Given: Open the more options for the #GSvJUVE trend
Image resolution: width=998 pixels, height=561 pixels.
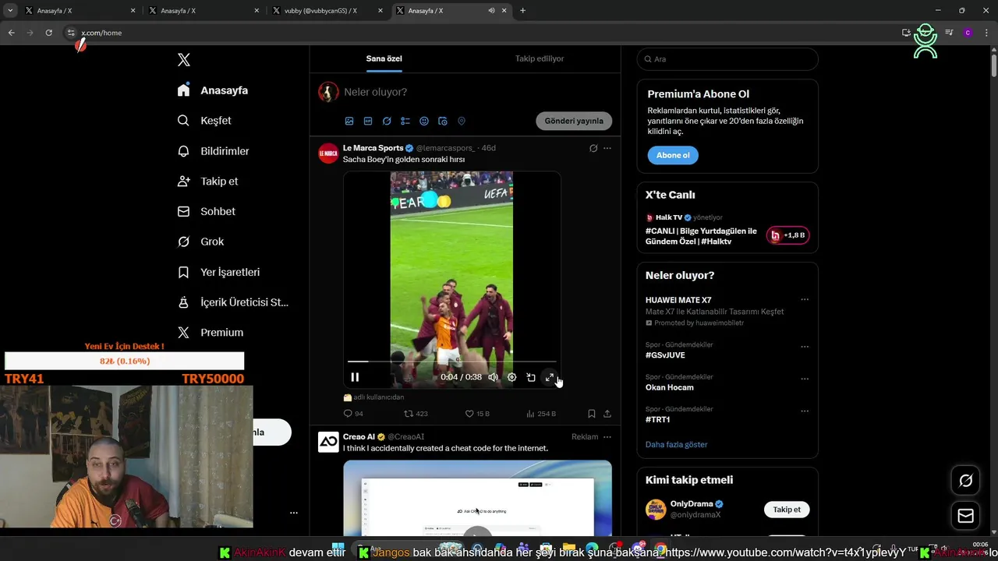Looking at the screenshot, I should pyautogui.click(x=805, y=347).
